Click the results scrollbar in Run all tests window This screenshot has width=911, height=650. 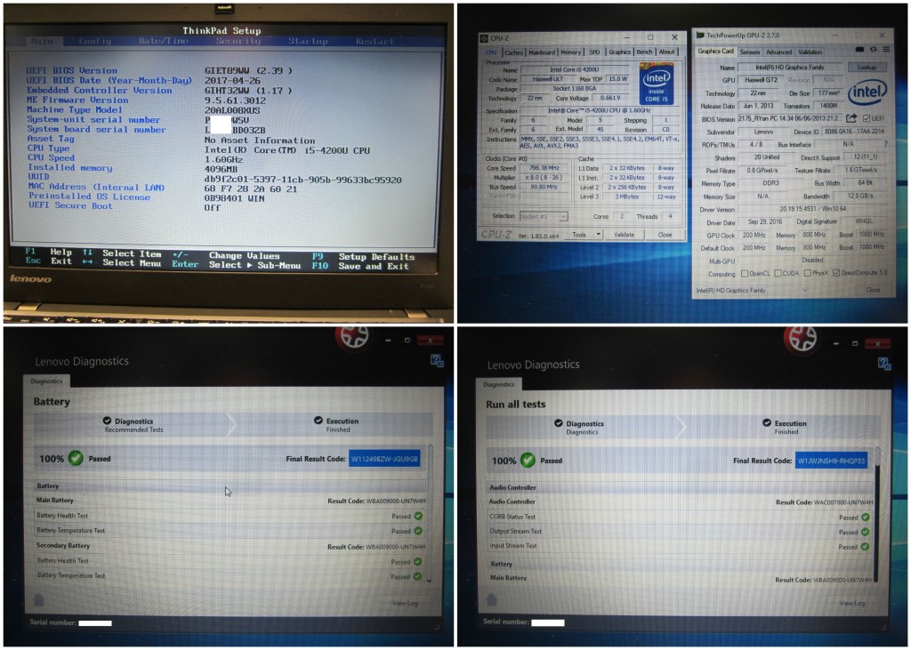(x=876, y=515)
